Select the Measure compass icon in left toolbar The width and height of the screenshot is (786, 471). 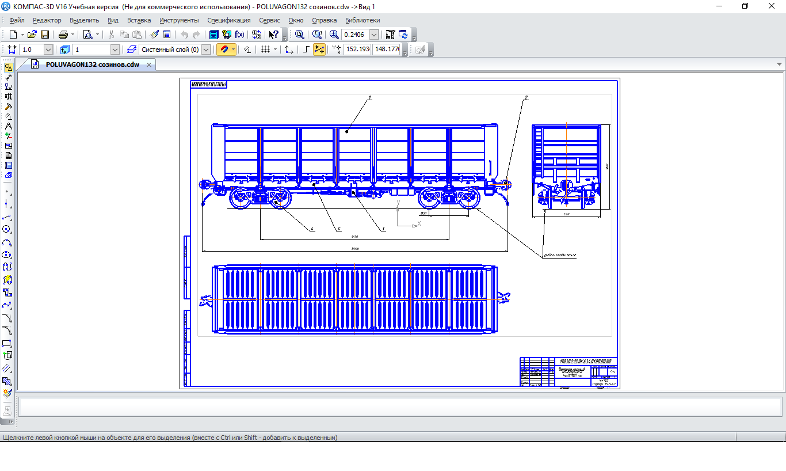click(8, 126)
